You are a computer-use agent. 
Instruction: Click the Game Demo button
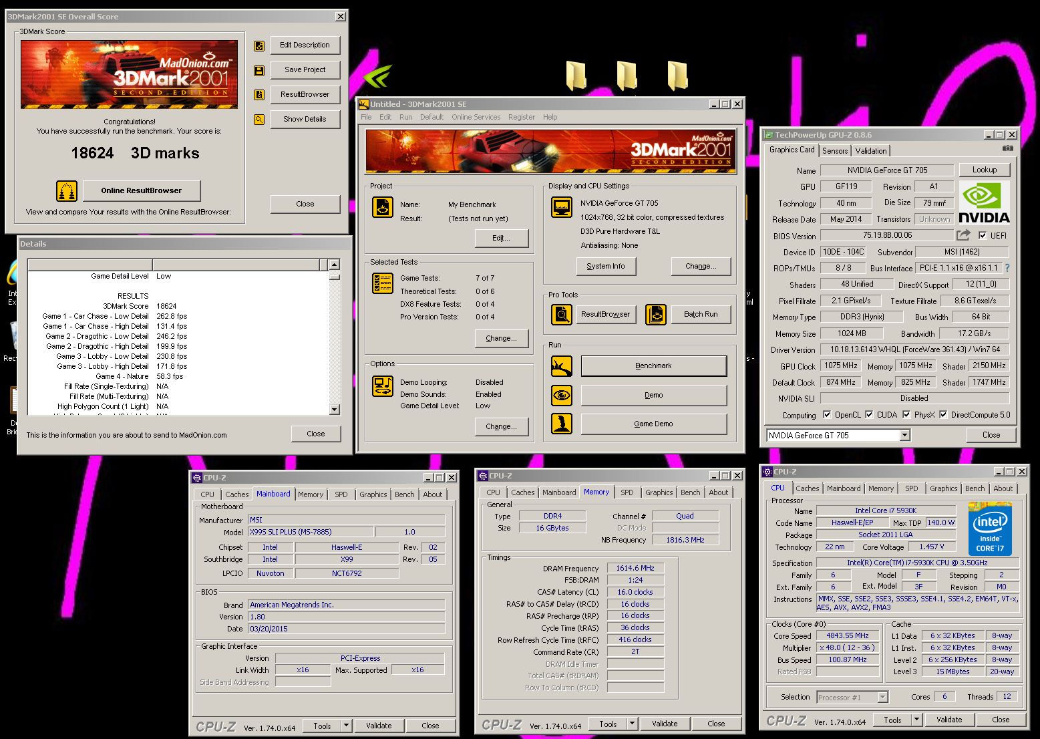point(653,424)
